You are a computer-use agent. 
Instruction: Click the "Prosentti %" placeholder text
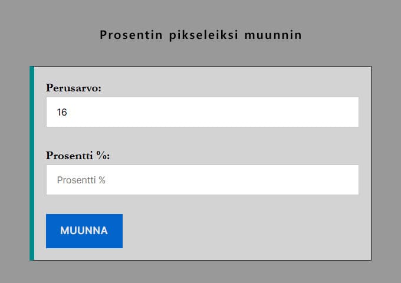81,180
